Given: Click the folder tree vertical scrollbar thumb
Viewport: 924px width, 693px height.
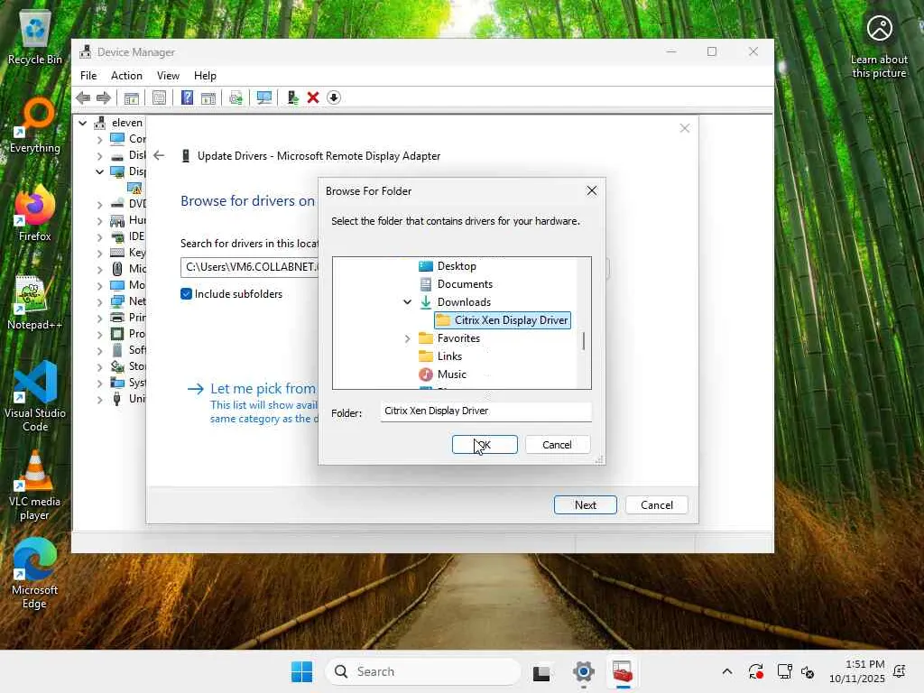Looking at the screenshot, I should tap(584, 341).
